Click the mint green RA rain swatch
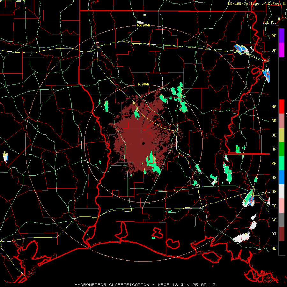 pyautogui.click(x=282, y=163)
